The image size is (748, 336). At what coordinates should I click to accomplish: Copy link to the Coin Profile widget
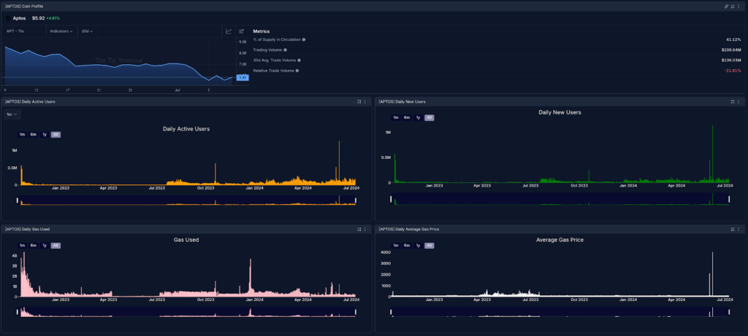tap(726, 6)
